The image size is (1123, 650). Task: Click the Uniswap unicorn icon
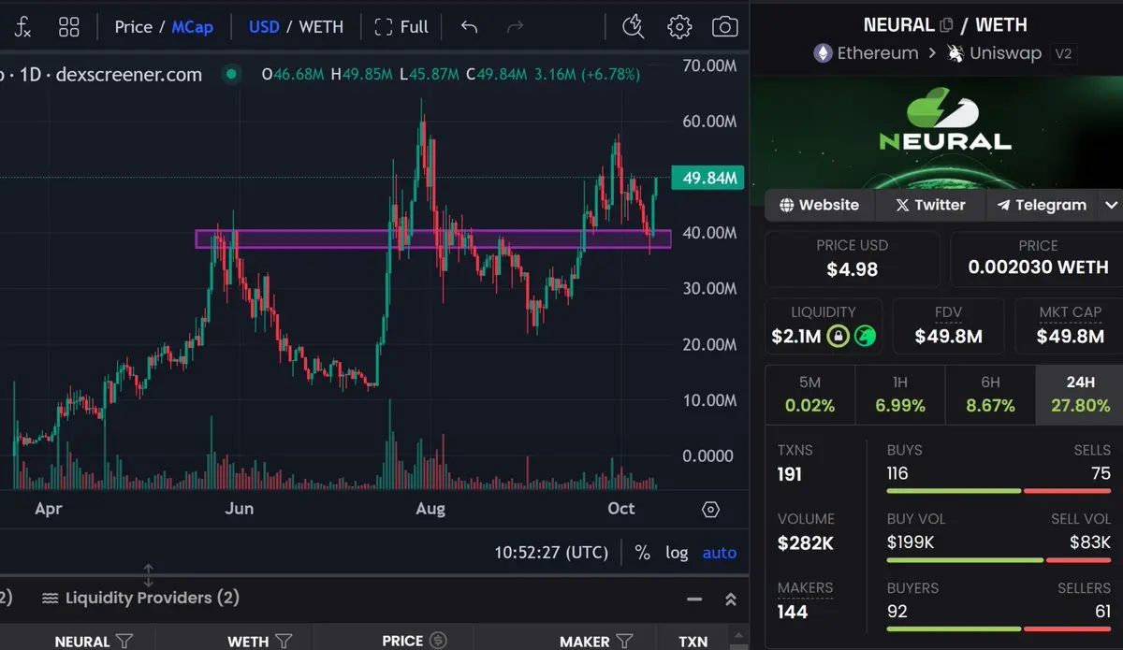click(955, 53)
